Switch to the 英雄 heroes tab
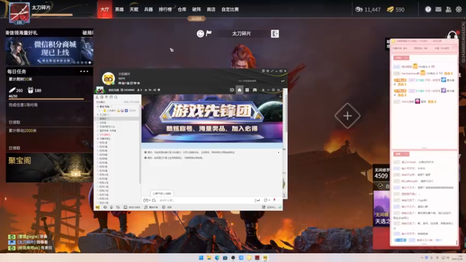Screen dimensions: 466x262 pyautogui.click(x=119, y=9)
